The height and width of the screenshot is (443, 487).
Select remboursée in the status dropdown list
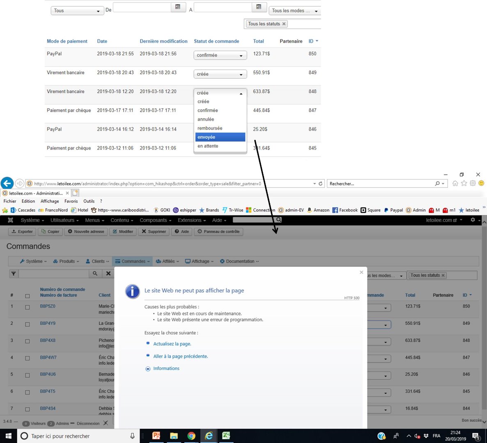[x=220, y=128]
